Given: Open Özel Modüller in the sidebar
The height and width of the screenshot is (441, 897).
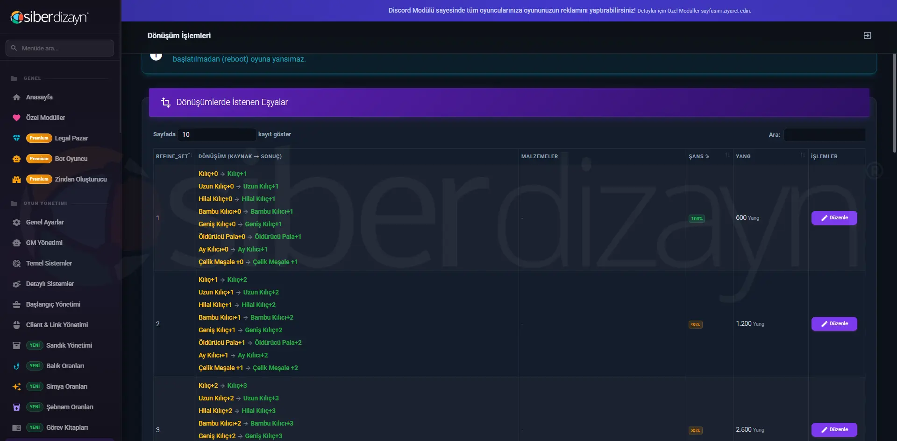Looking at the screenshot, I should (x=45, y=118).
